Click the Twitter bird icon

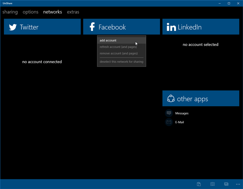click(x=13, y=27)
